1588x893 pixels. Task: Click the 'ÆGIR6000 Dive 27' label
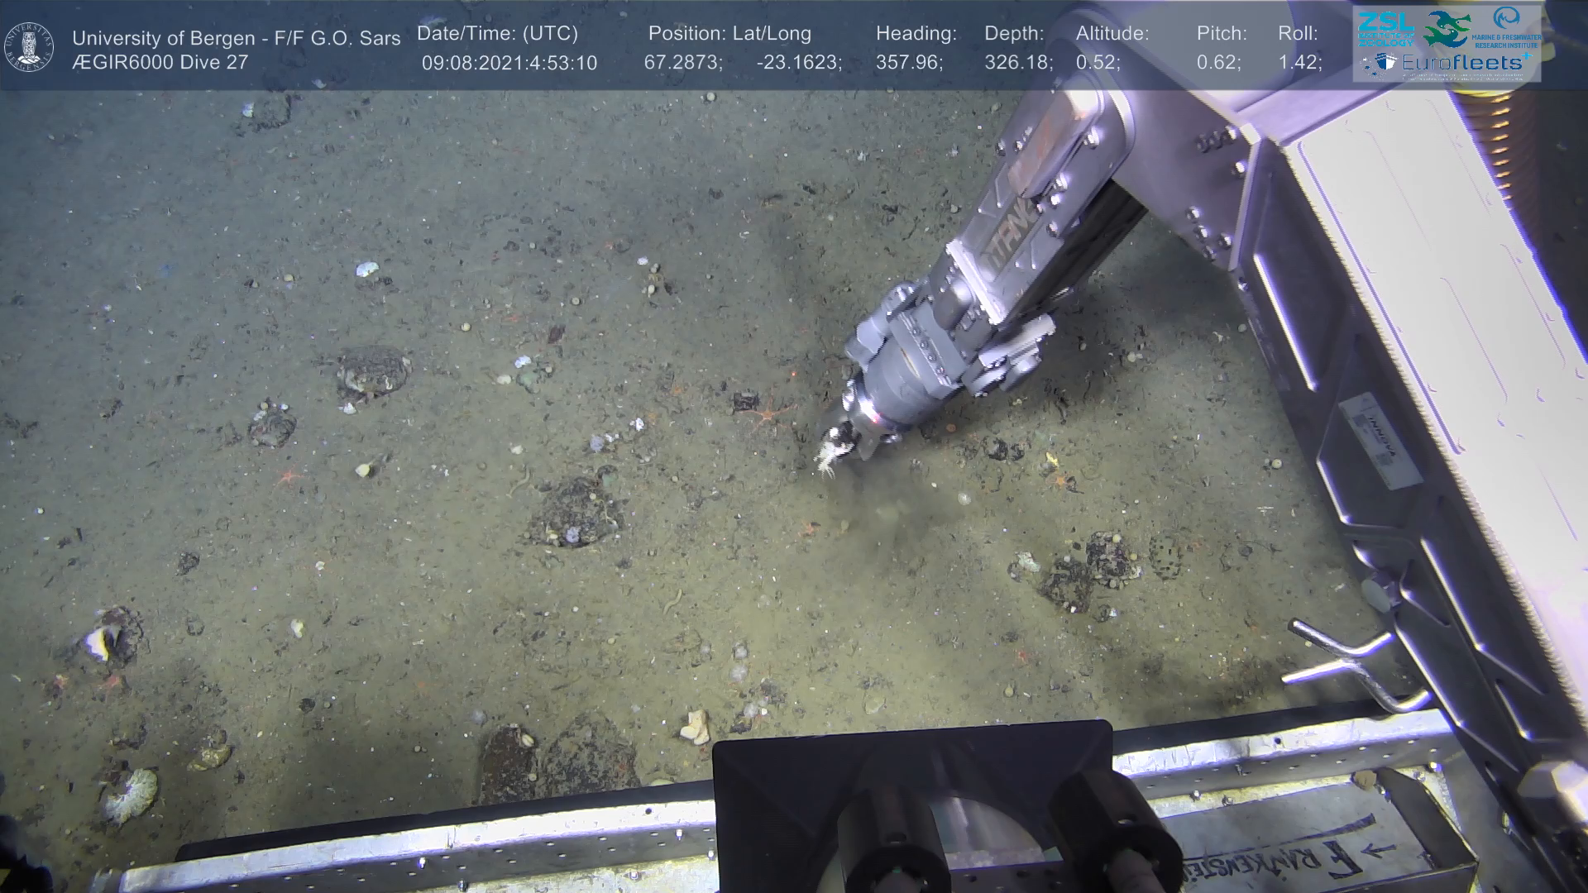160,63
